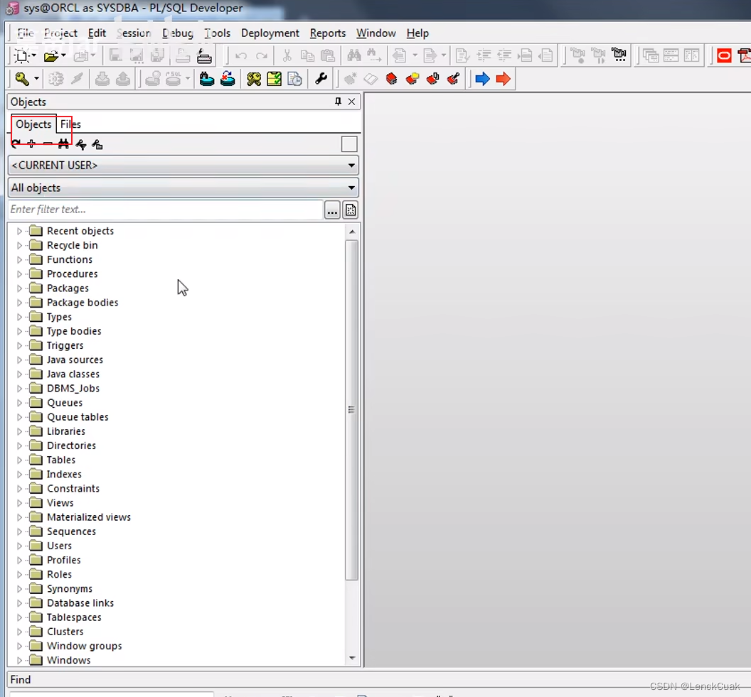Click the binoculars find icon in Objects panel
This screenshot has width=751, height=697.
(63, 144)
